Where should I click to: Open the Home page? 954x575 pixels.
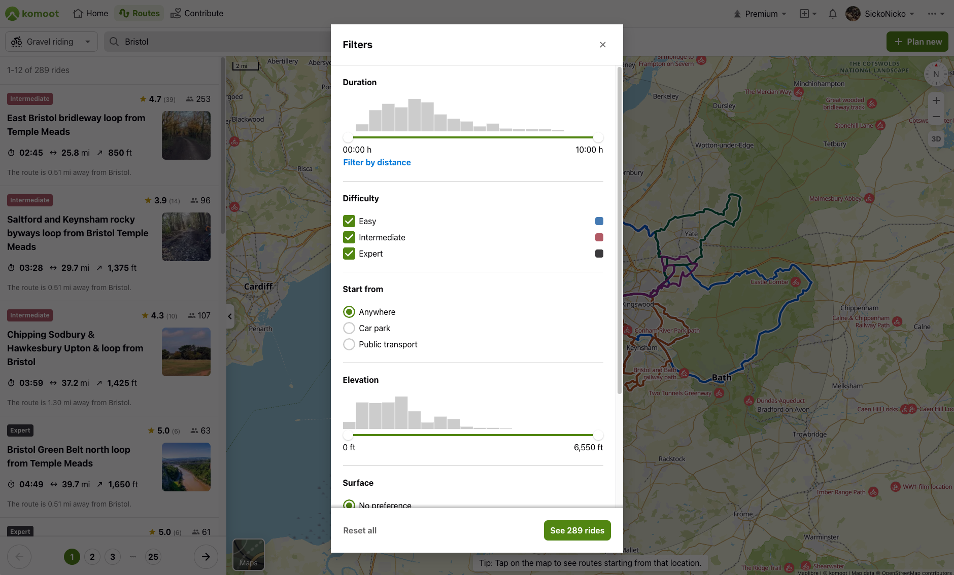pyautogui.click(x=90, y=14)
